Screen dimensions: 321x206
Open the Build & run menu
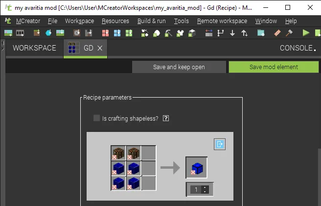coord(152,21)
